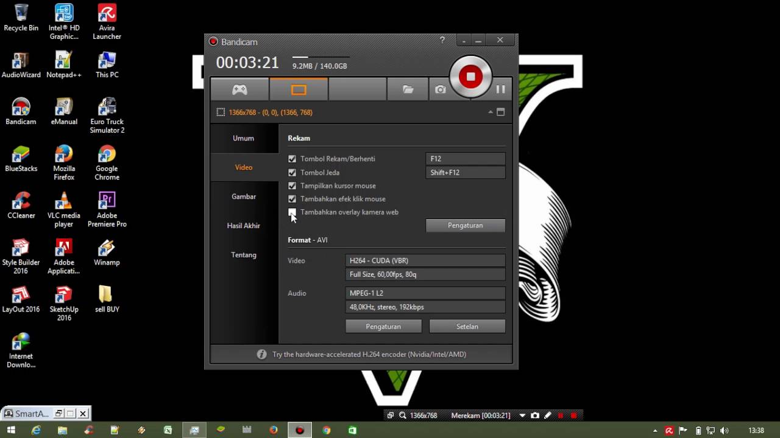The height and width of the screenshot is (438, 780).
Task: Switch to the Gambar tab
Action: pos(243,196)
